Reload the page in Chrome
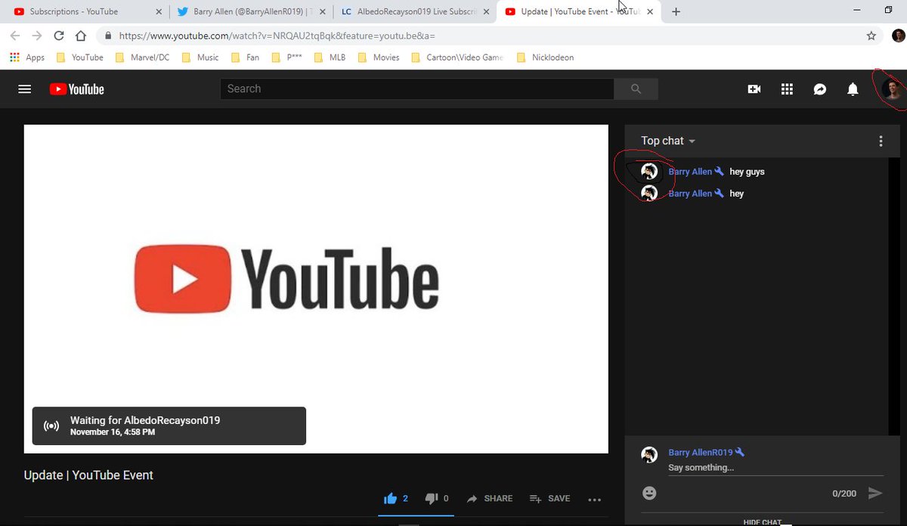Screen dimensions: 907x526 tap(59, 36)
